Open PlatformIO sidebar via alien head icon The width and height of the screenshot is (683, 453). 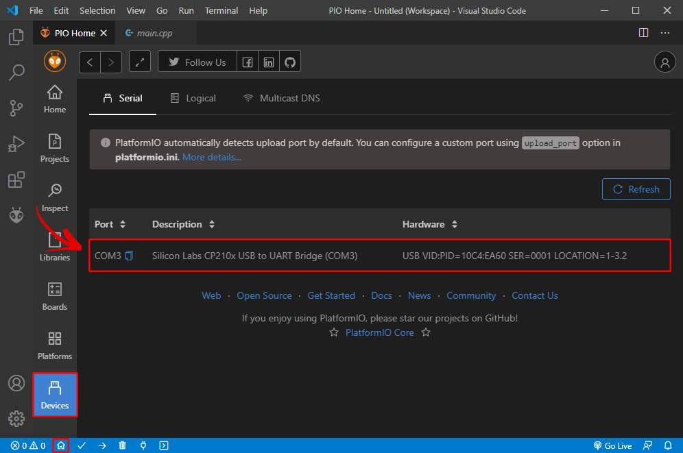(16, 215)
